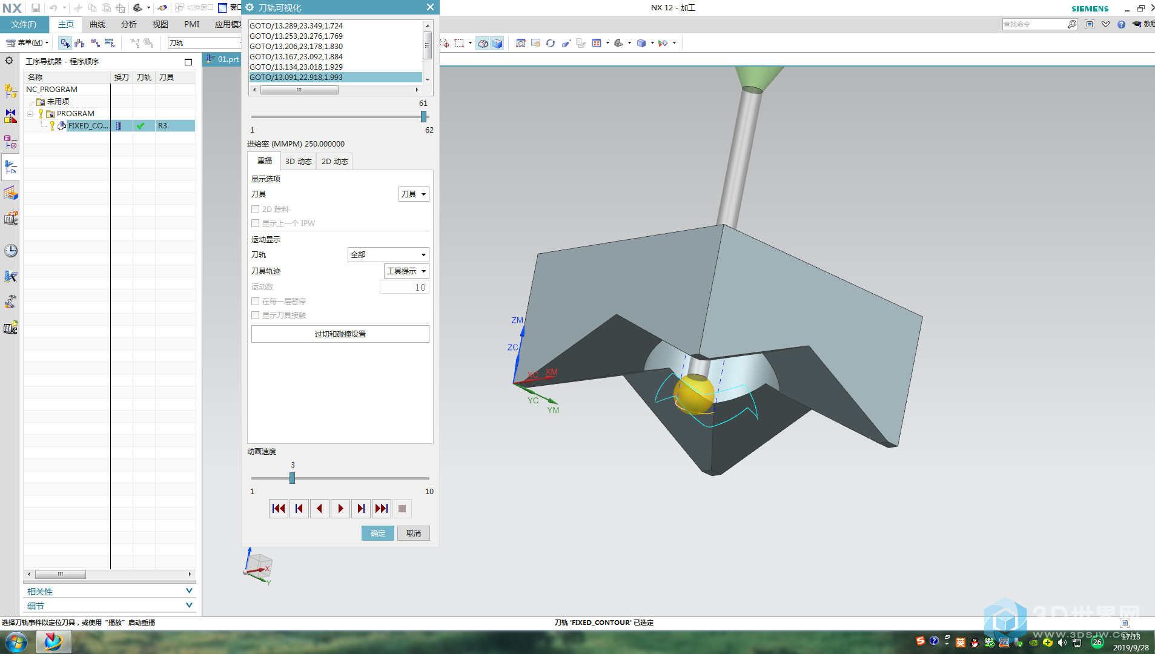Open the Assembly Navigator sidebar icon
The height and width of the screenshot is (654, 1155).
(x=10, y=91)
